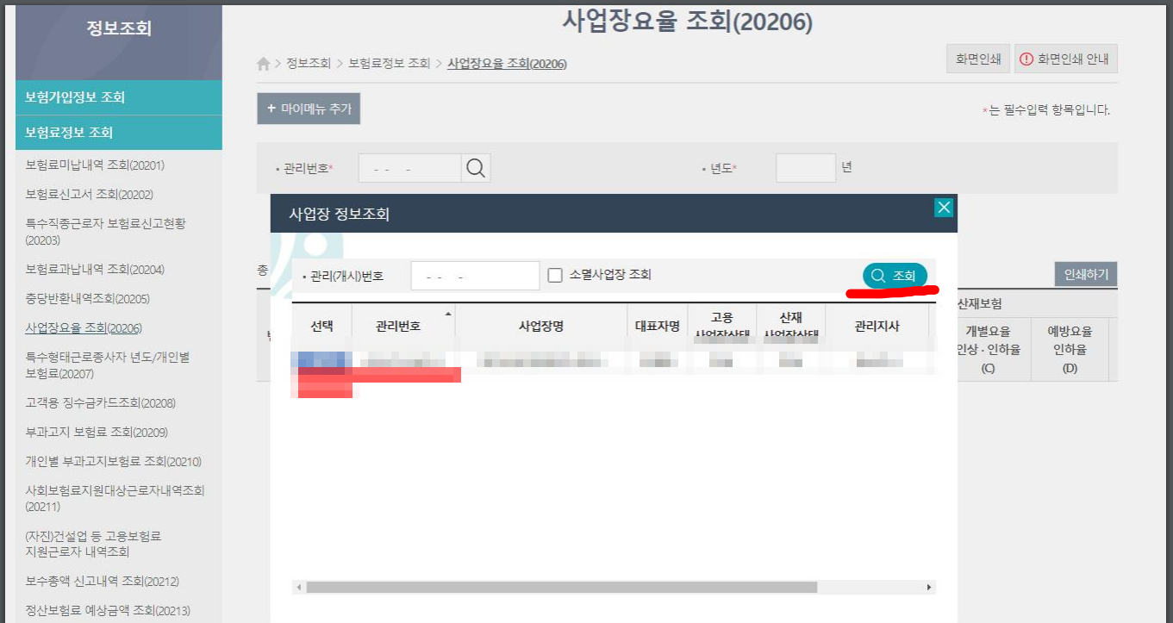Screen dimensions: 1173x623
Task: Add page via 마이메뉴 추가 button
Action: pyautogui.click(x=309, y=109)
